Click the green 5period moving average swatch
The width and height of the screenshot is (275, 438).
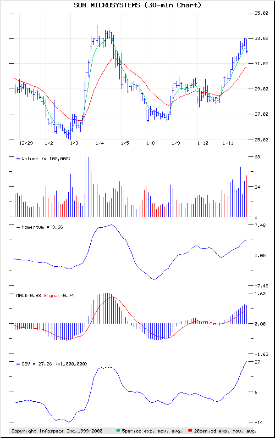[118, 431]
